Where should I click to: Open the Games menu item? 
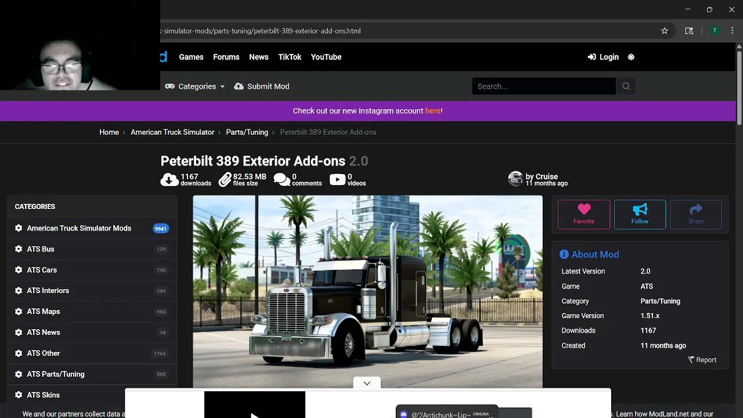191,57
